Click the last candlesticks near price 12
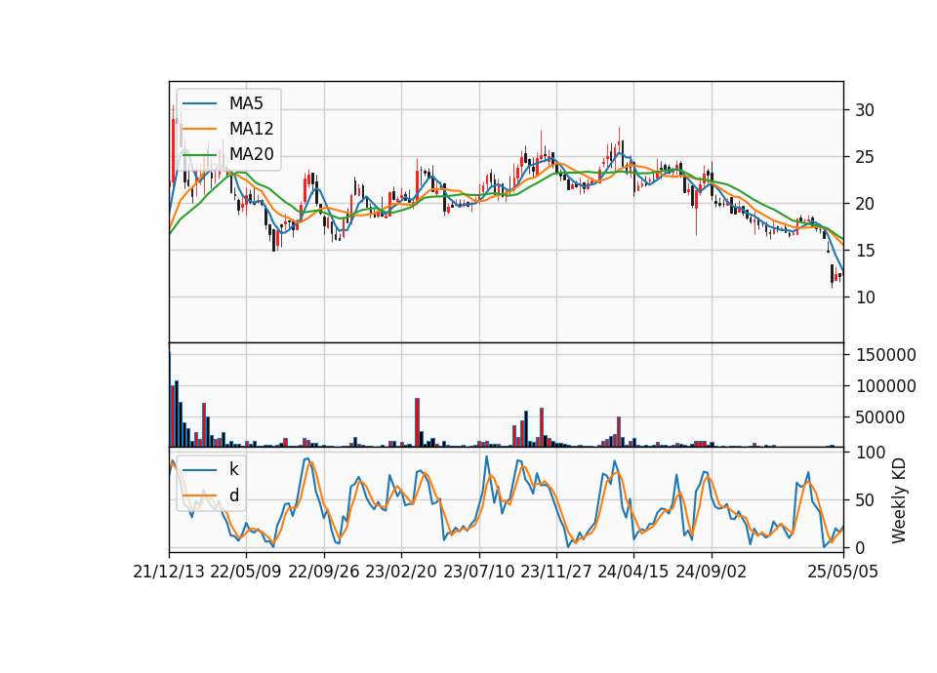Screen dimensions: 937x673 [836, 275]
